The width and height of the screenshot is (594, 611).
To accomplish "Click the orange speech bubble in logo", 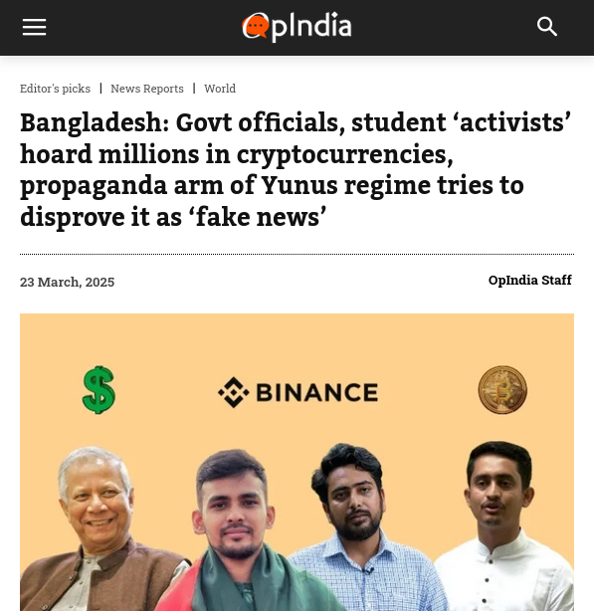I will click(x=256, y=27).
